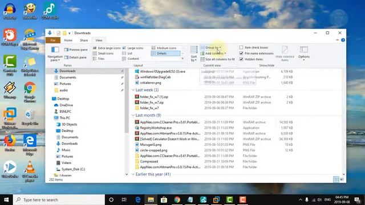Select Downloads in Quick access
Screen dimensions: 365x205
pyautogui.click(x=67, y=71)
